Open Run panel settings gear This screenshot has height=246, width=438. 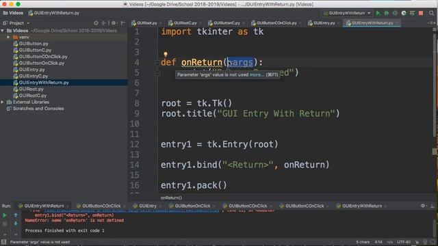pyautogui.click(x=423, y=206)
